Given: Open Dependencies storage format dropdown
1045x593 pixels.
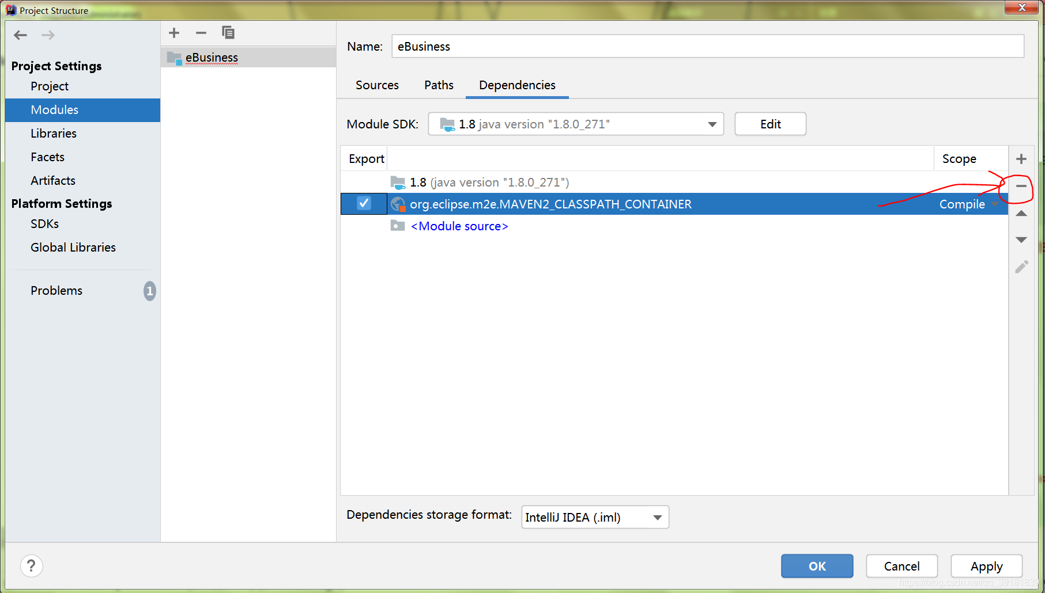Looking at the screenshot, I should click(x=595, y=517).
